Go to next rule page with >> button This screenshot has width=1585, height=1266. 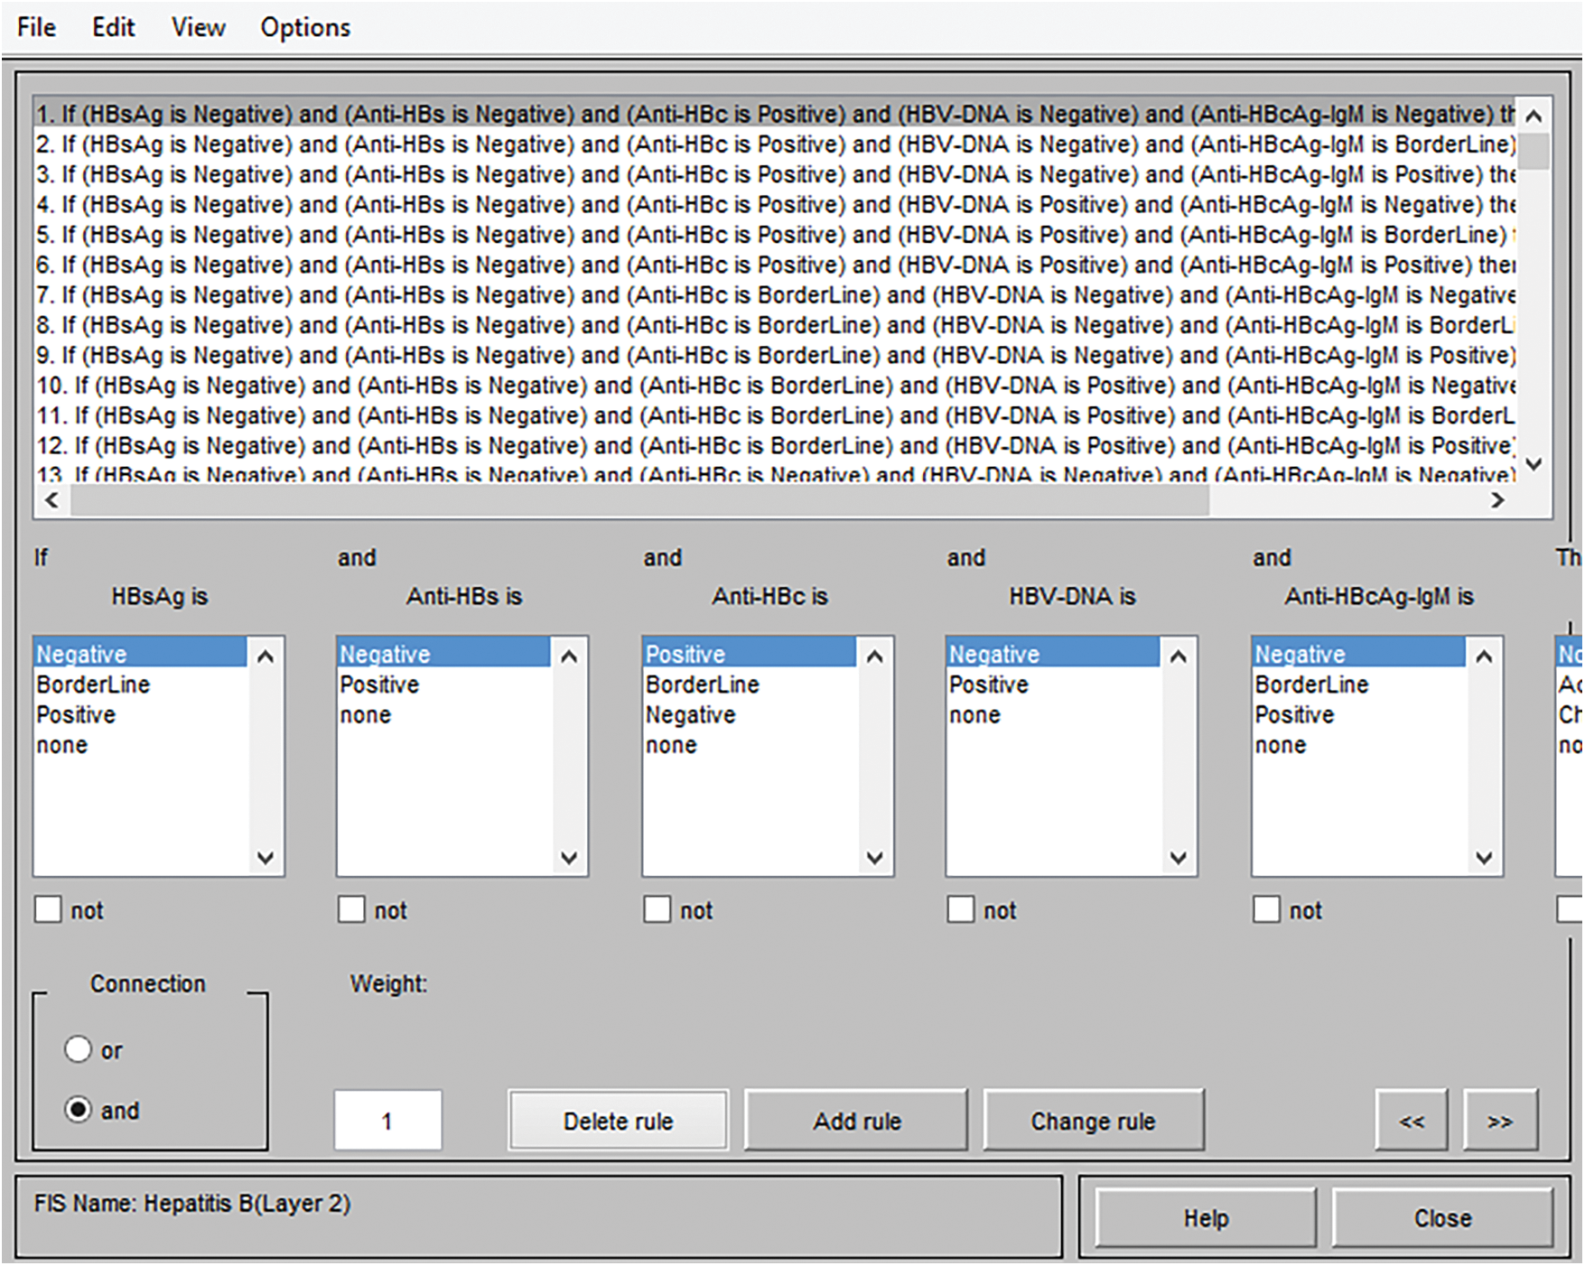(1499, 1121)
